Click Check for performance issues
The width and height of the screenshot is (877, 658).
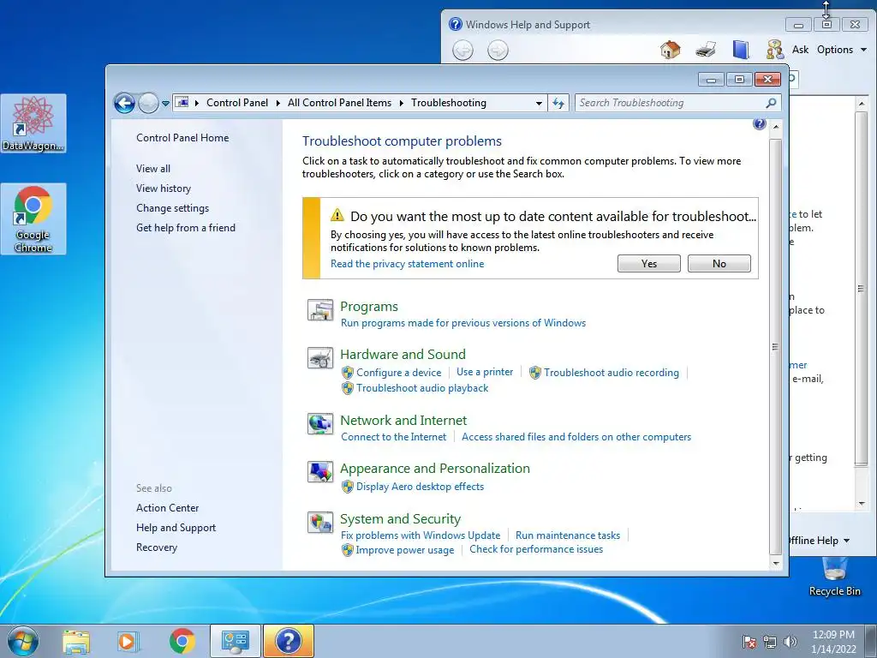point(536,549)
